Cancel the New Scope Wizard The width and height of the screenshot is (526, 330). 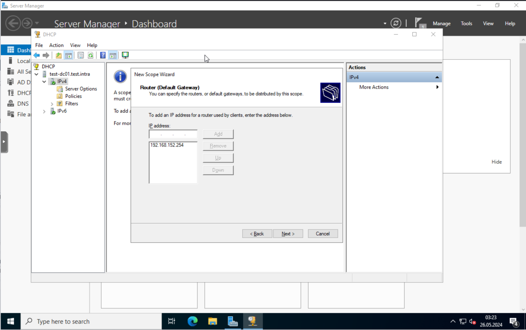click(x=323, y=234)
